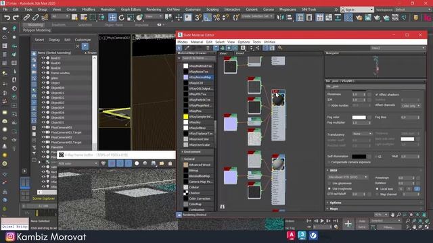Open the Select by Name dialog icon
Screen dimensions: 433x243
point(84,18)
